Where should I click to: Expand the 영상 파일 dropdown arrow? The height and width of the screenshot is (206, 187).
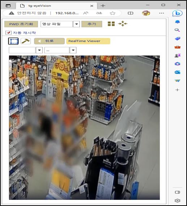pos(77,24)
